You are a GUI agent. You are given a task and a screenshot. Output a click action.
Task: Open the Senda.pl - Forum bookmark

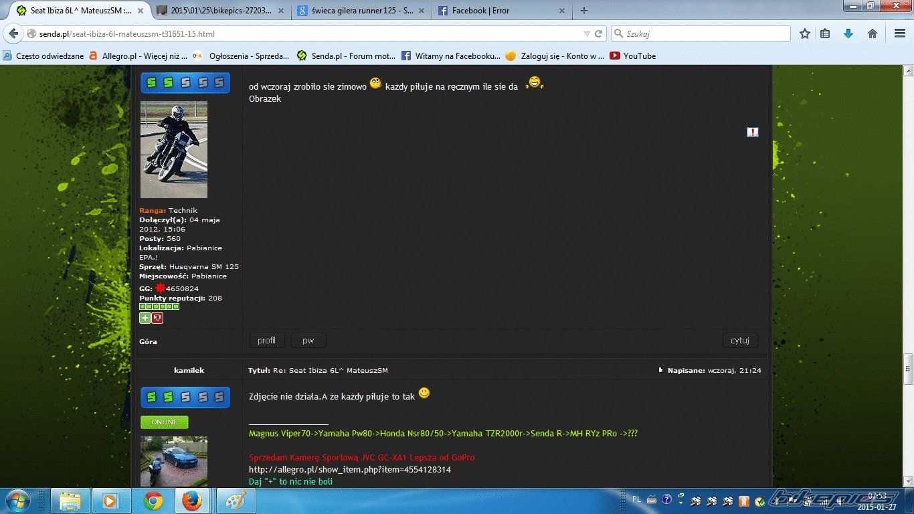click(x=347, y=56)
